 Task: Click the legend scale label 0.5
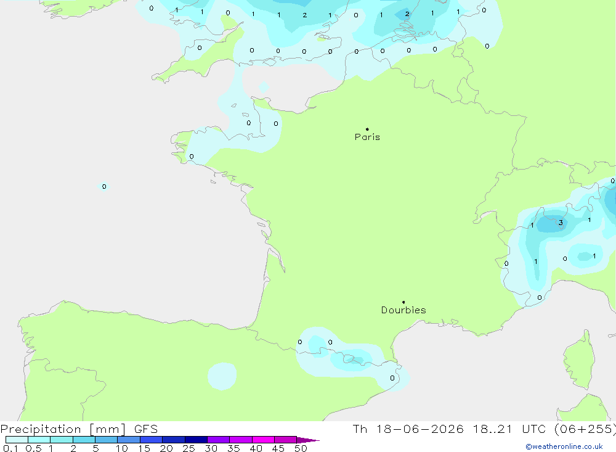click(x=33, y=448)
